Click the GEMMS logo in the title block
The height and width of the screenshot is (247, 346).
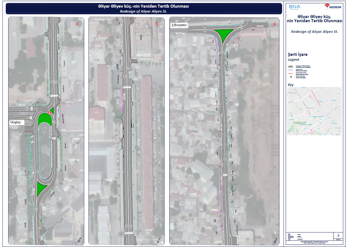pos(332,6)
